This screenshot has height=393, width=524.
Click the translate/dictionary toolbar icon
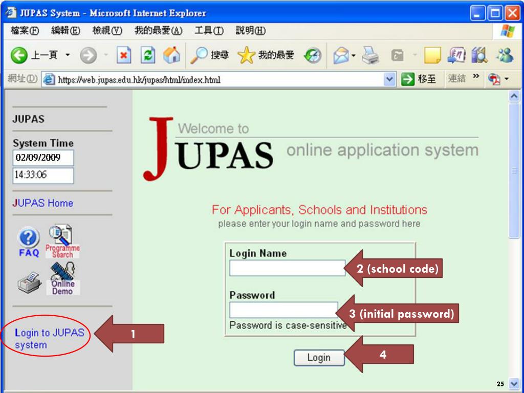point(456,55)
